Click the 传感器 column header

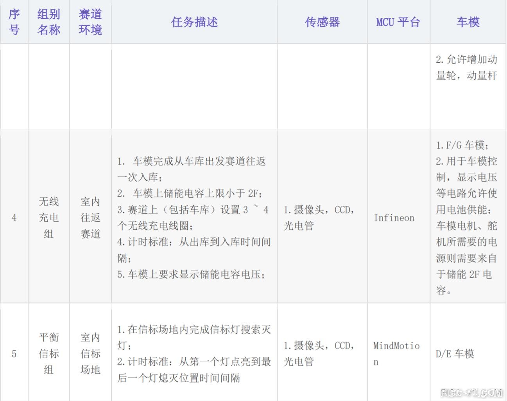322,22
